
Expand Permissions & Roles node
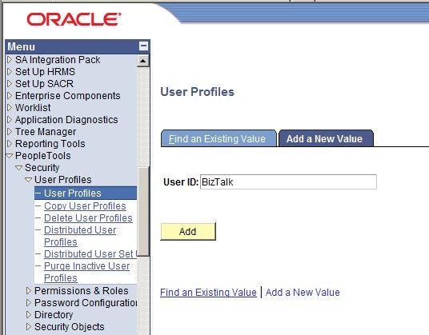tap(29, 291)
